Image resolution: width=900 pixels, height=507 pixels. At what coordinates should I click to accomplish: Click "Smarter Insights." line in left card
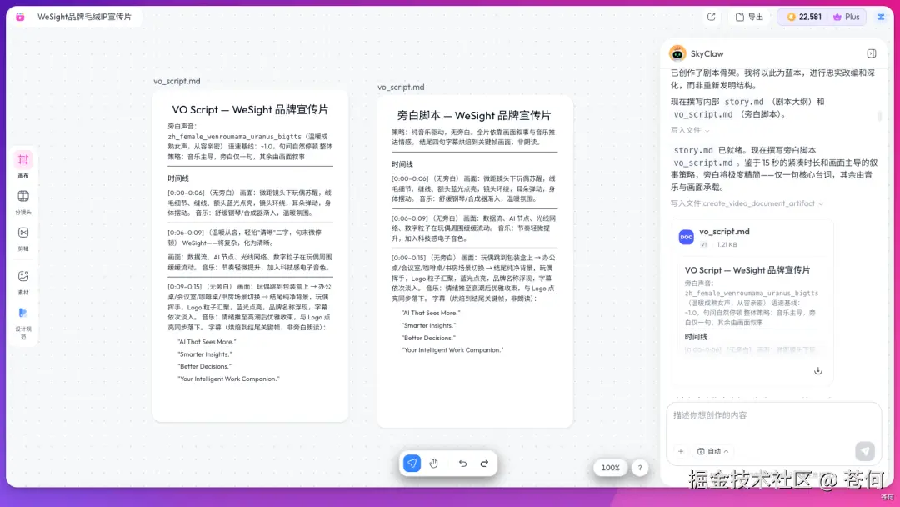click(x=205, y=354)
